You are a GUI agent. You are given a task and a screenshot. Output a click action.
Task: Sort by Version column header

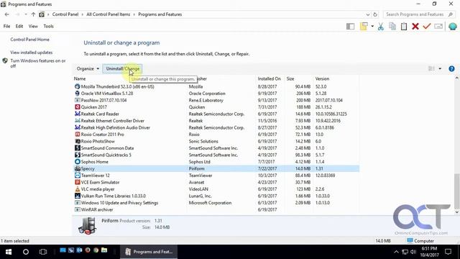pyautogui.click(x=322, y=78)
